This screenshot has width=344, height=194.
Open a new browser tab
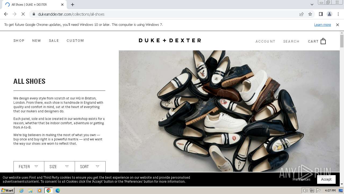click(73, 5)
